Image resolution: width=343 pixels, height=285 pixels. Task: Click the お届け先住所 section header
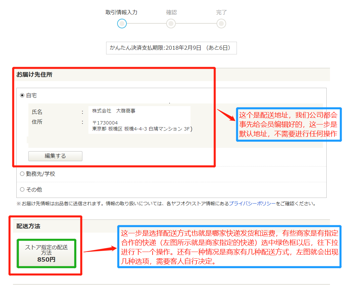pos(34,75)
